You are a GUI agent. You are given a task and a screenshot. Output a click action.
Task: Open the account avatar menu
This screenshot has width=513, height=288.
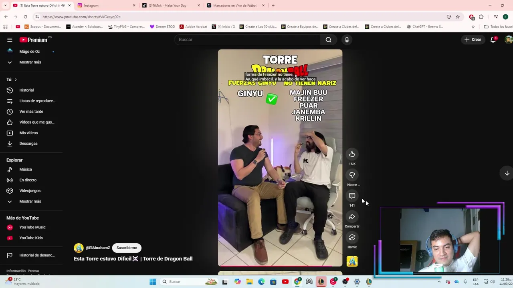[508, 40]
